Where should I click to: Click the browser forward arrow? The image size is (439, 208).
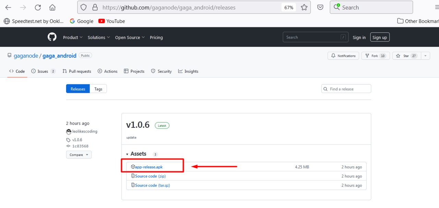tap(23, 8)
